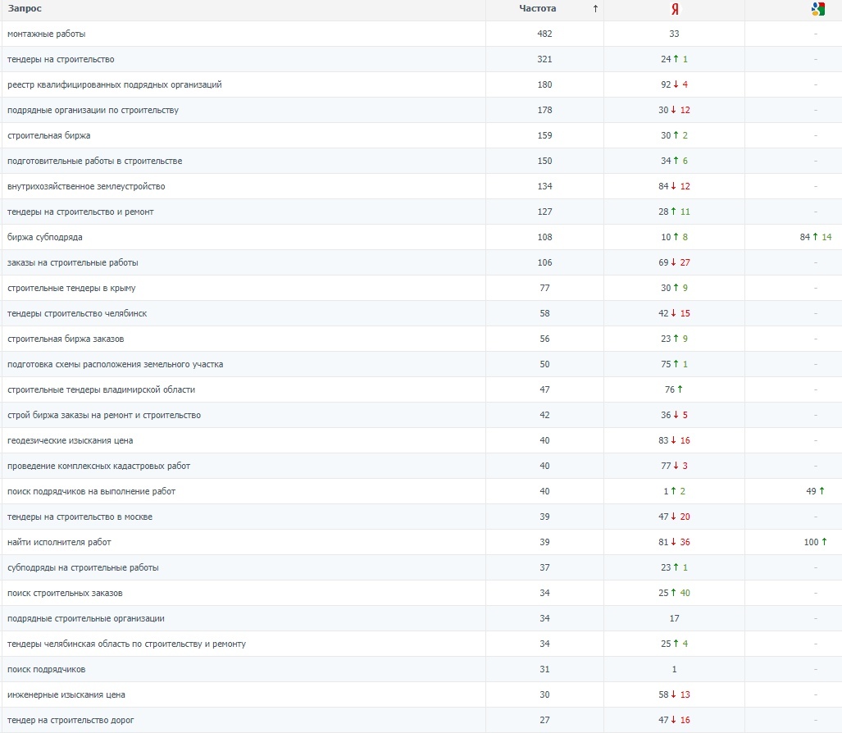This screenshot has width=842, height=733.
Task: Select 'поиск подрядчиков на выполнение работ' query
Action: (91, 491)
